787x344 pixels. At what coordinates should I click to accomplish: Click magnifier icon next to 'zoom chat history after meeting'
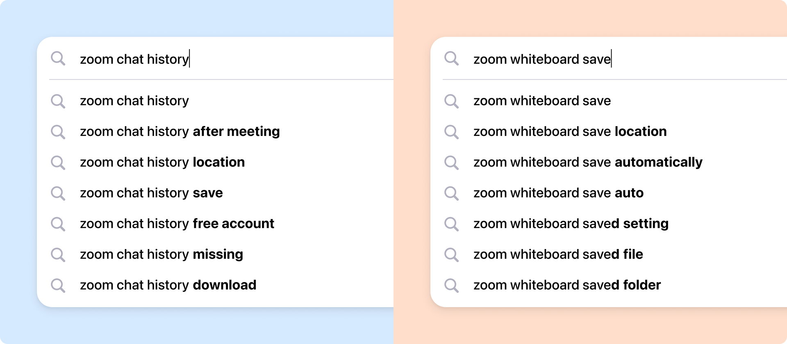pos(58,132)
